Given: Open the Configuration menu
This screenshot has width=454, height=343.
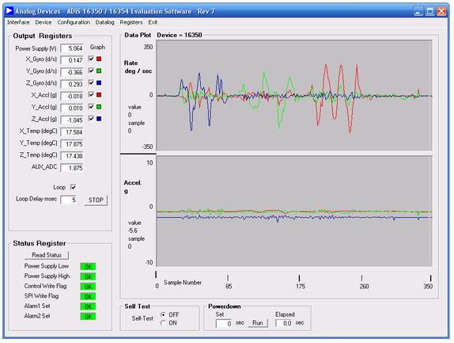Looking at the screenshot, I should pos(74,22).
